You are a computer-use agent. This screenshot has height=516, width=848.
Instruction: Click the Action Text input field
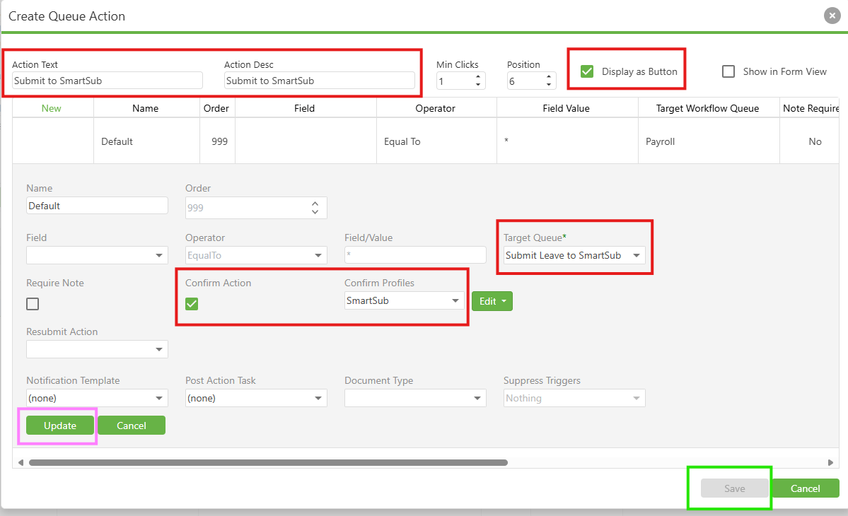coord(107,81)
